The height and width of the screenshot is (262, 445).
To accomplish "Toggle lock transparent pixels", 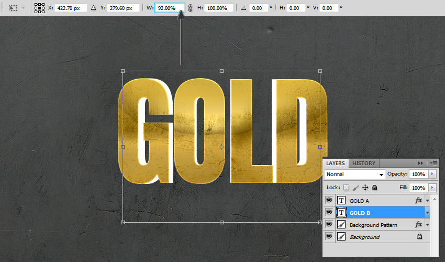I will click(346, 188).
